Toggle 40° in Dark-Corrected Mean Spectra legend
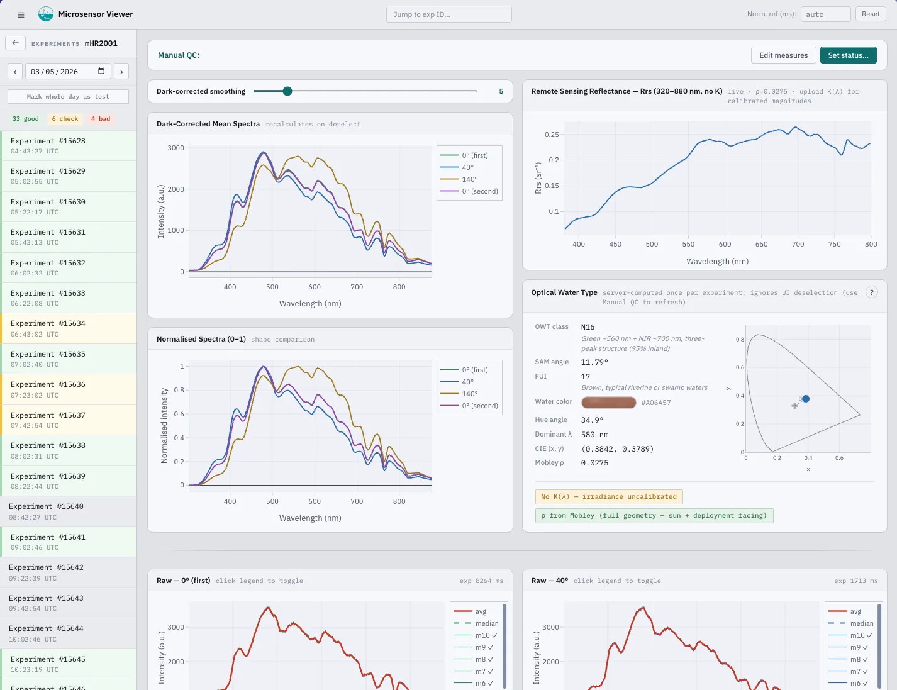897x690 pixels. point(469,167)
